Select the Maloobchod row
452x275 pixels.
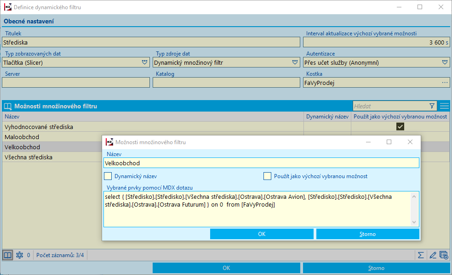coord(52,137)
